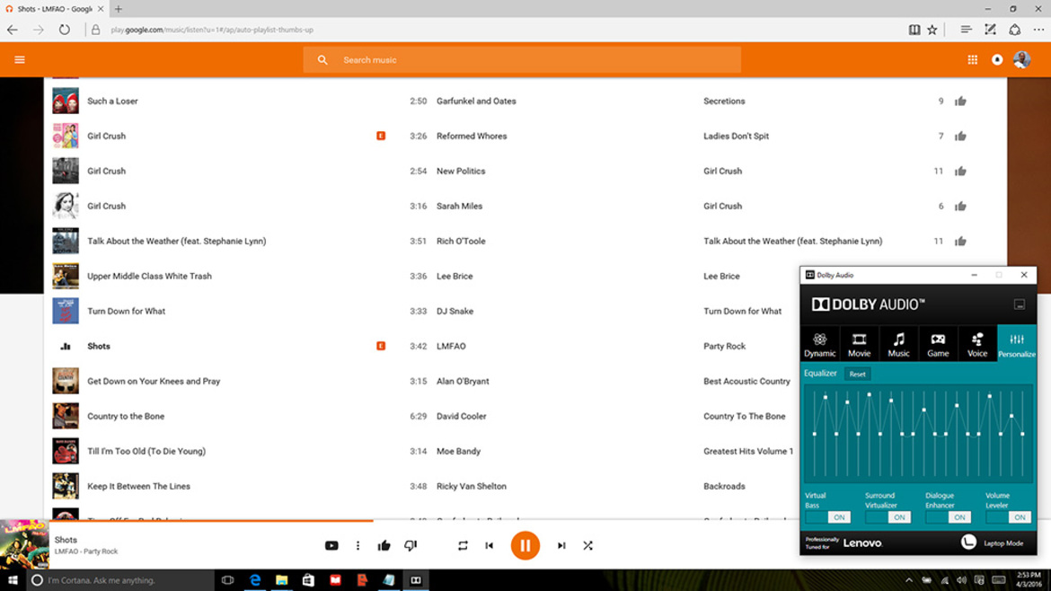
Task: Click the Cortana search box
Action: click(120, 580)
